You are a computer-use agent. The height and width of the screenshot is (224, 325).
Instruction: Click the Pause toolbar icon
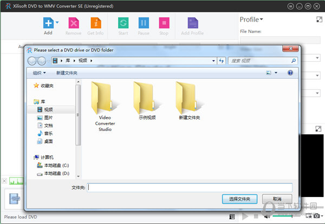tap(144, 23)
